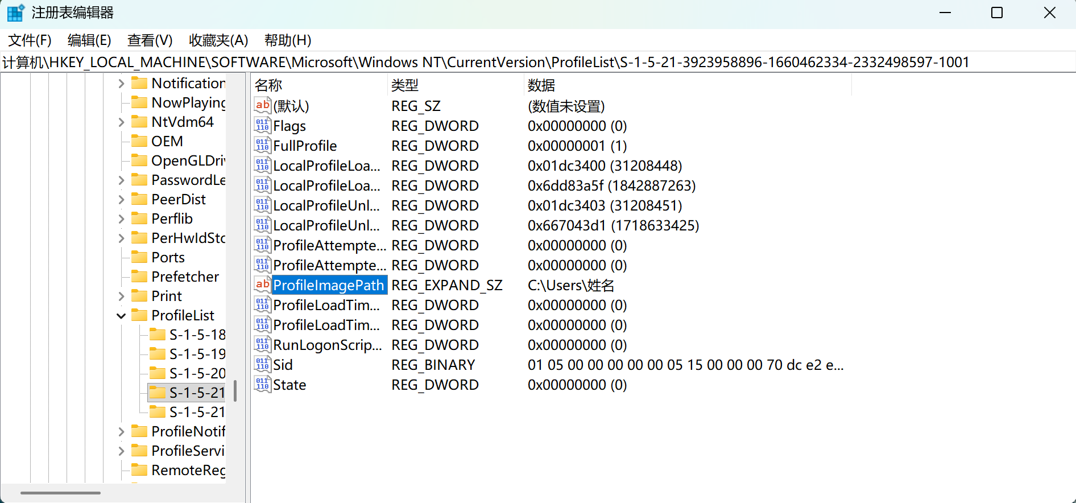The height and width of the screenshot is (503, 1076).
Task: Click the folder icon next to OEM
Action: tap(139, 141)
